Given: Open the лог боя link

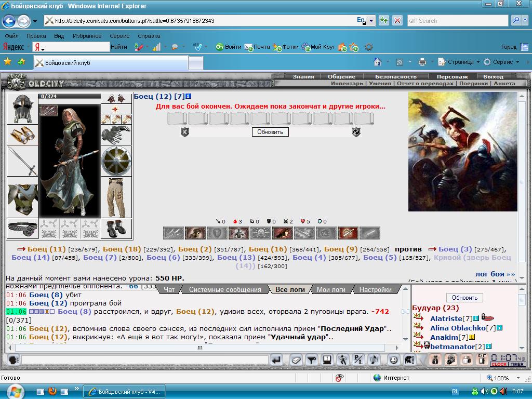Looking at the screenshot, I should coord(495,274).
